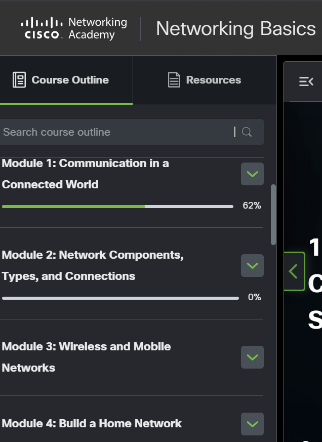Click the magnifying glass search icon
Screen dimensions: 322x442
click(247, 132)
